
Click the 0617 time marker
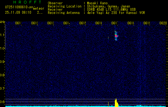tap(115, 23)
